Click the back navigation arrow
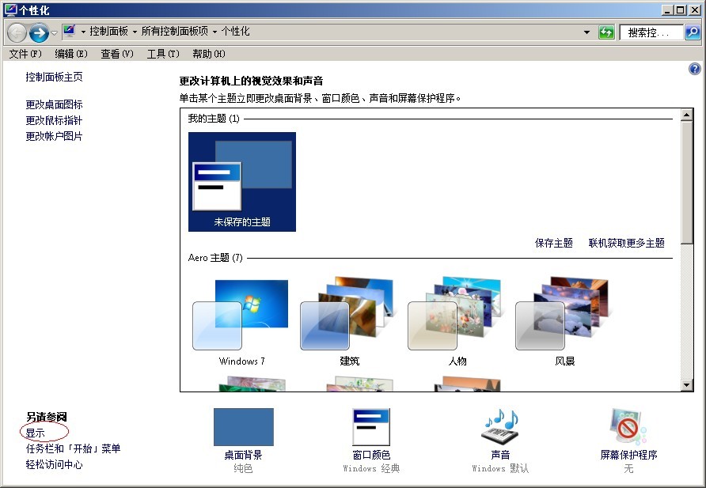The height and width of the screenshot is (488, 706). pyautogui.click(x=17, y=32)
